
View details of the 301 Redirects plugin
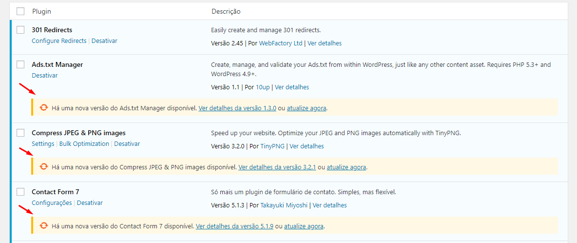(325, 43)
